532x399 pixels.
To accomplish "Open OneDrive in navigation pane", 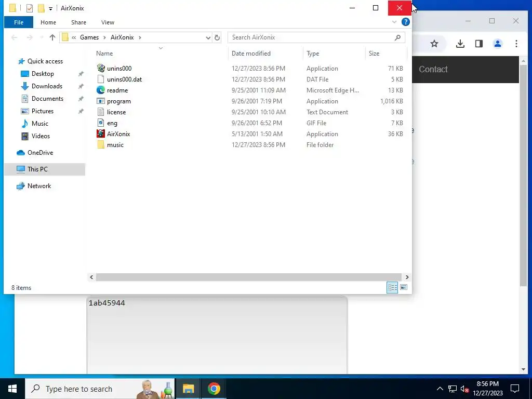I will (40, 153).
